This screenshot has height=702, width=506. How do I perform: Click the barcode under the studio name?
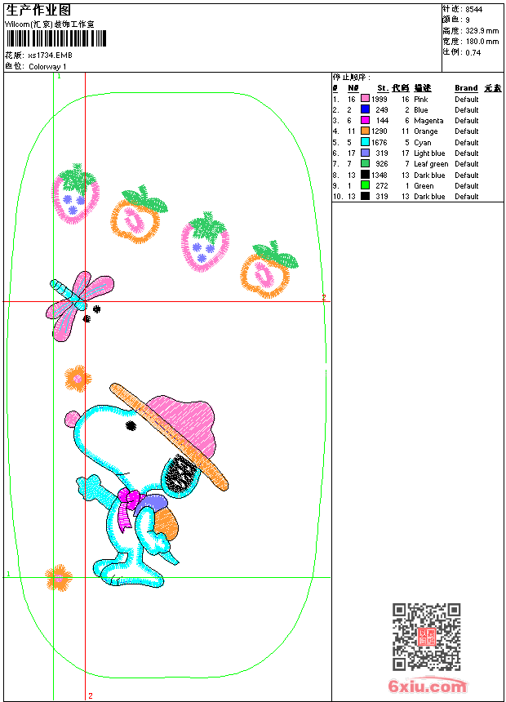pyautogui.click(x=56, y=38)
